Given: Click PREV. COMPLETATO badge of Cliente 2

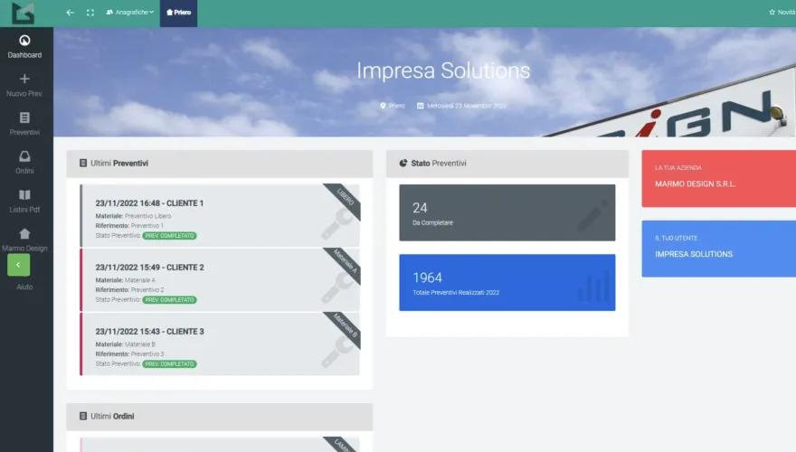Looking at the screenshot, I should 169,300.
